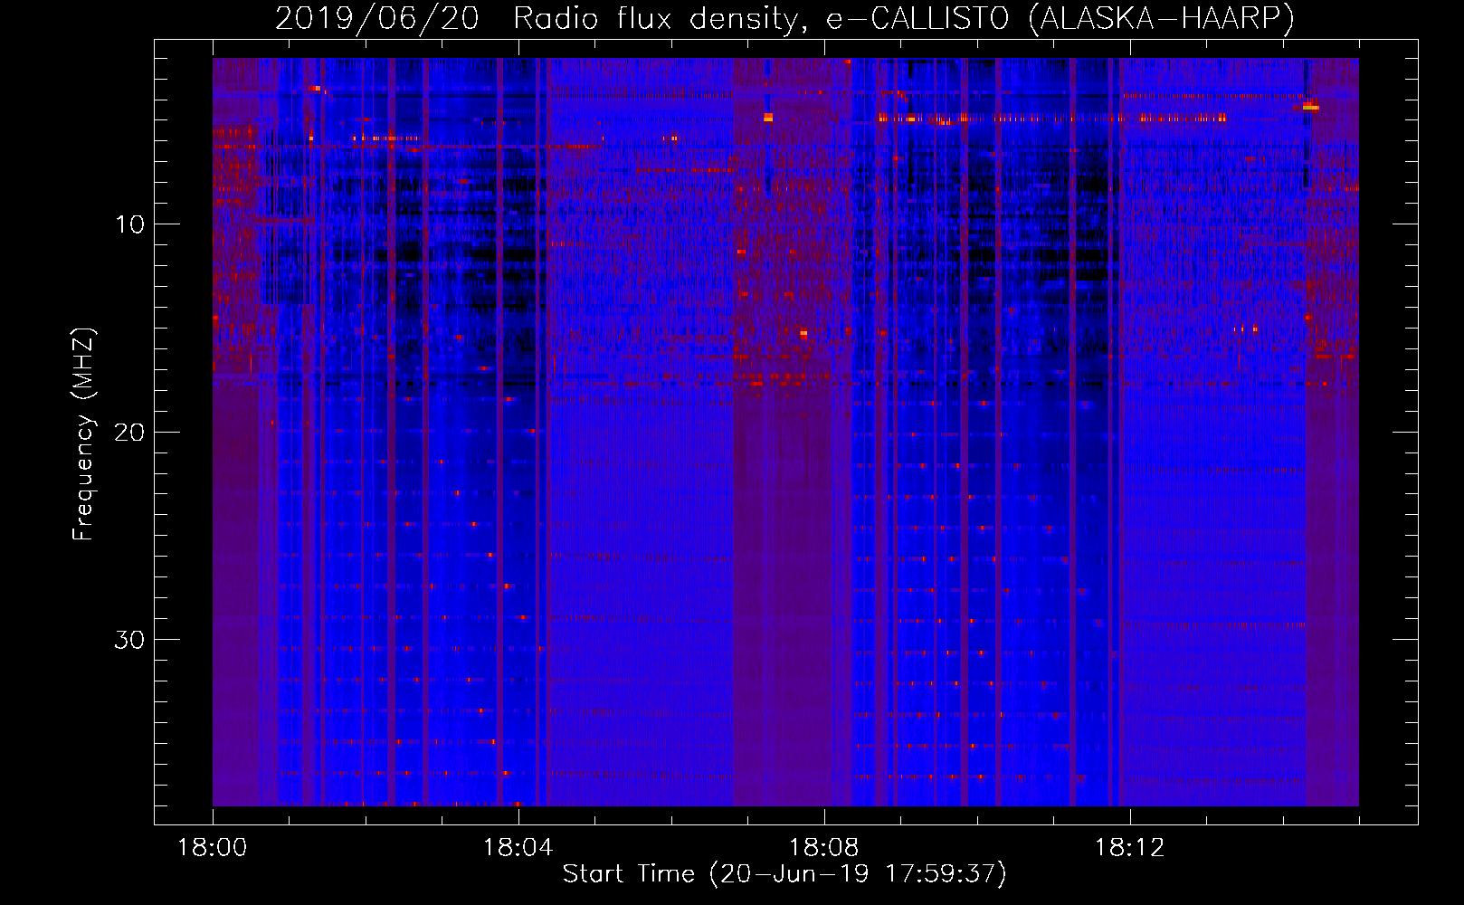
Task: Click the "10" frequency tick label
Action: (130, 224)
